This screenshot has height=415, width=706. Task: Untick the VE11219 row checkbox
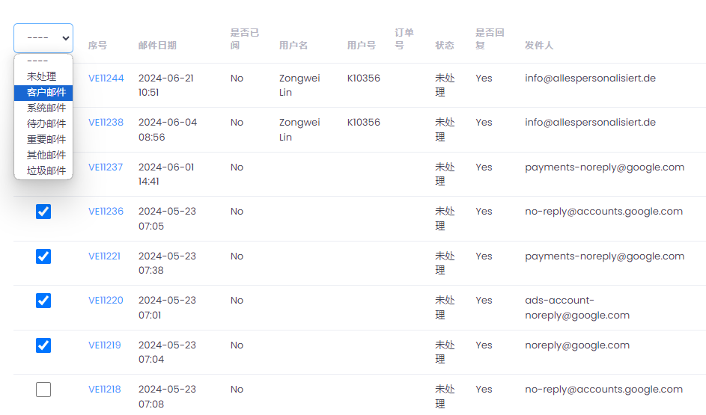pos(43,345)
